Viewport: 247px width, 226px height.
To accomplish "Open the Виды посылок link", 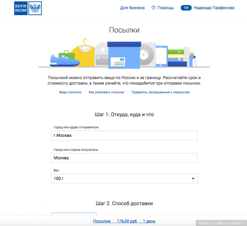I will 70,92.
